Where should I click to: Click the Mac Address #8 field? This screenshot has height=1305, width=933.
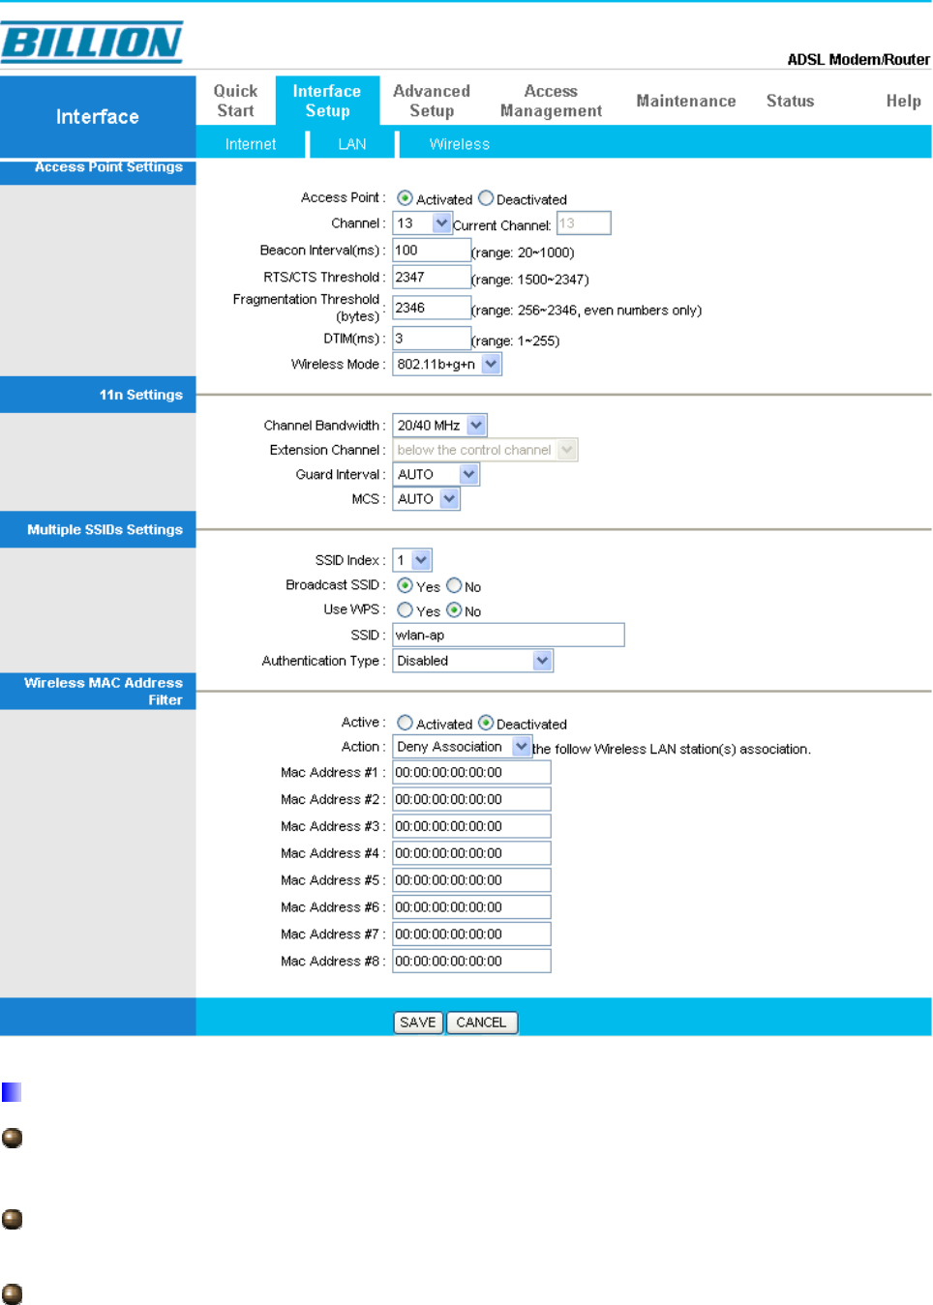(471, 962)
